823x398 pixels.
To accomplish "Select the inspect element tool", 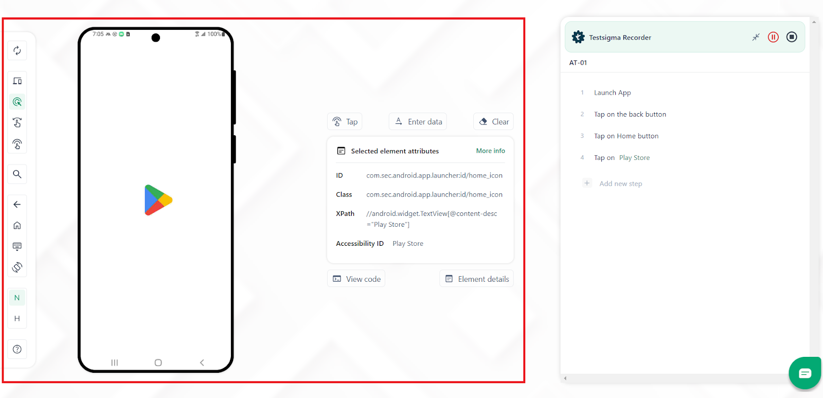I will coord(17,102).
